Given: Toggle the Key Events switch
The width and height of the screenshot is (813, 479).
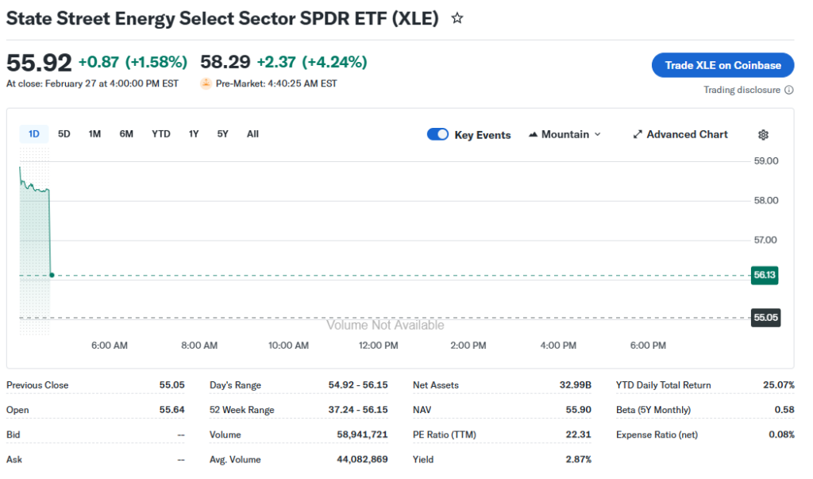Looking at the screenshot, I should (x=438, y=135).
